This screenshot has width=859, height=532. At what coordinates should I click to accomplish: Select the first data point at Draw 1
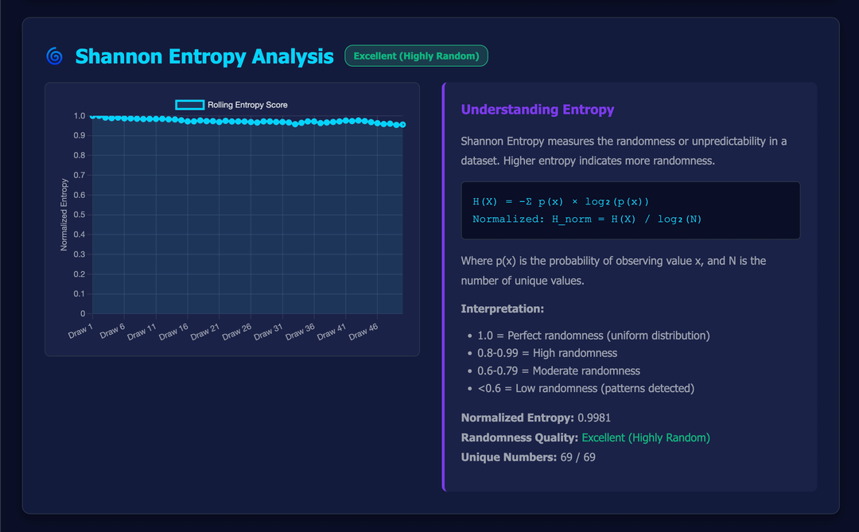[93, 116]
